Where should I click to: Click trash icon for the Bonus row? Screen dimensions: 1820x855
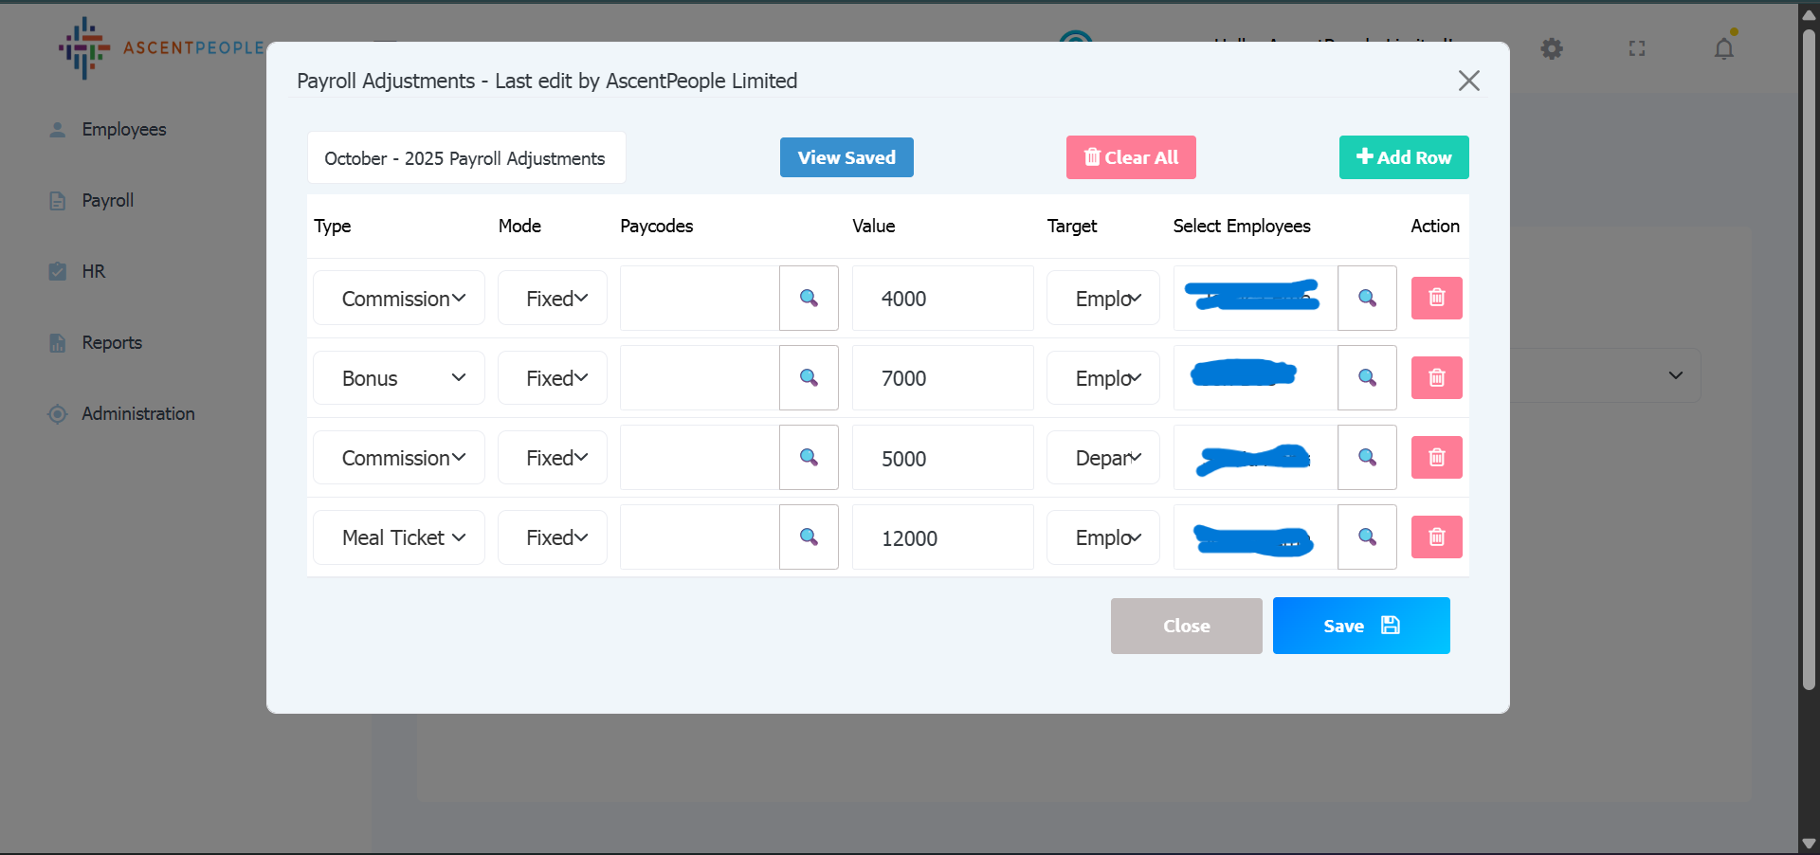point(1436,377)
